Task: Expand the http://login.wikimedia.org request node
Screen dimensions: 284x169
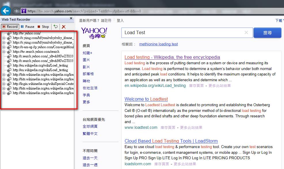Action: (x=4, y=84)
